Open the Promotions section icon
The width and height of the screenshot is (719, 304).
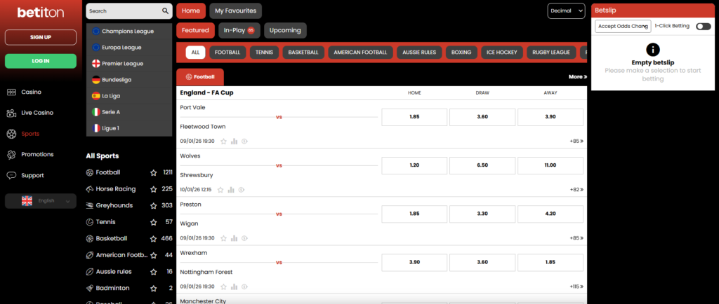(x=11, y=155)
